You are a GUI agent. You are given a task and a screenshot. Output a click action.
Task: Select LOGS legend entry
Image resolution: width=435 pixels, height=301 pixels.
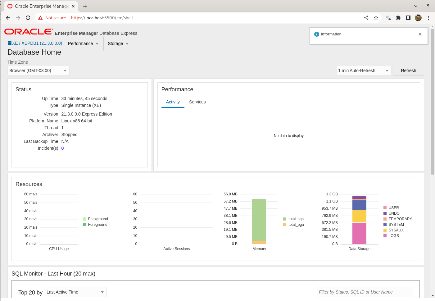click(x=391, y=236)
